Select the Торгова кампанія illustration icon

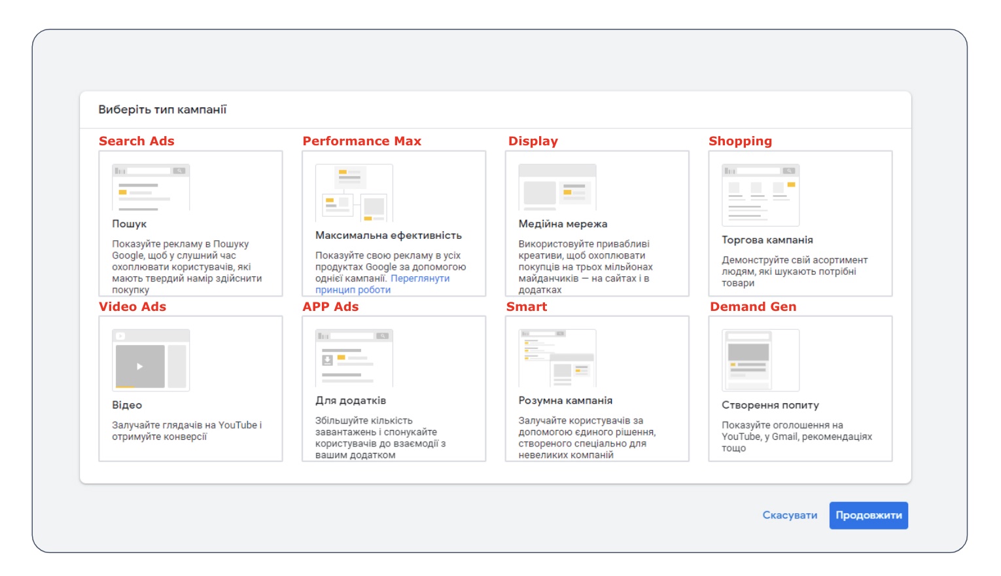(x=760, y=195)
